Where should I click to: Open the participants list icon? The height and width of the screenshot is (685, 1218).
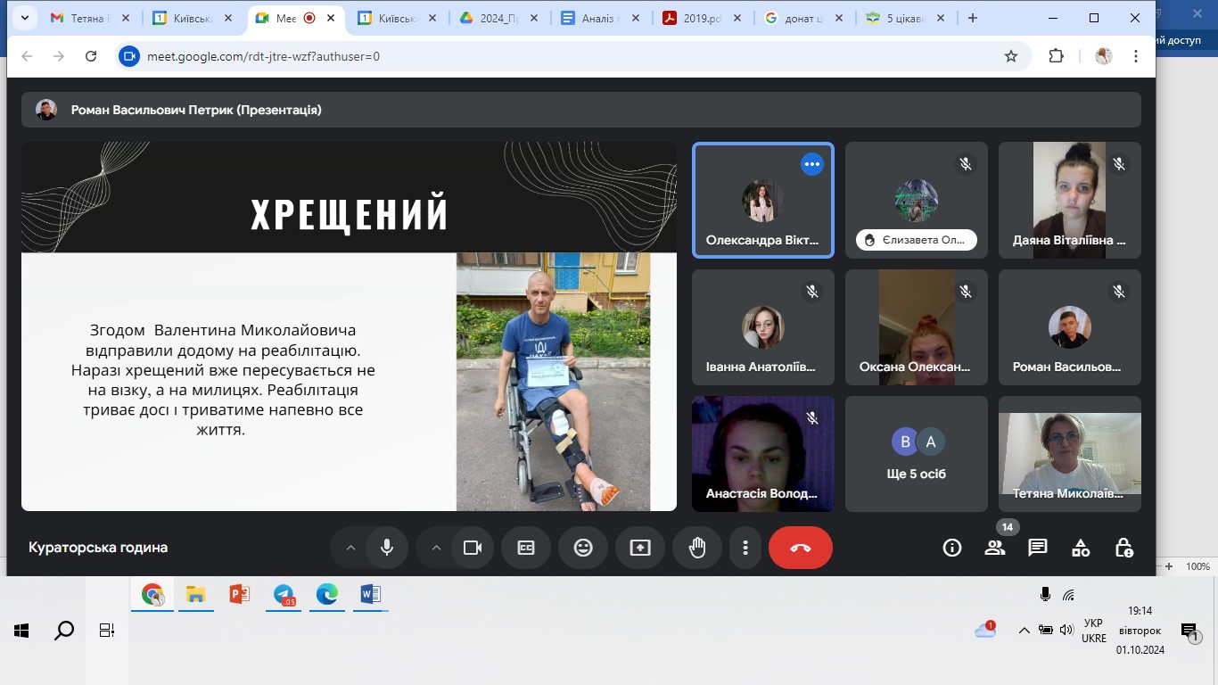[994, 548]
